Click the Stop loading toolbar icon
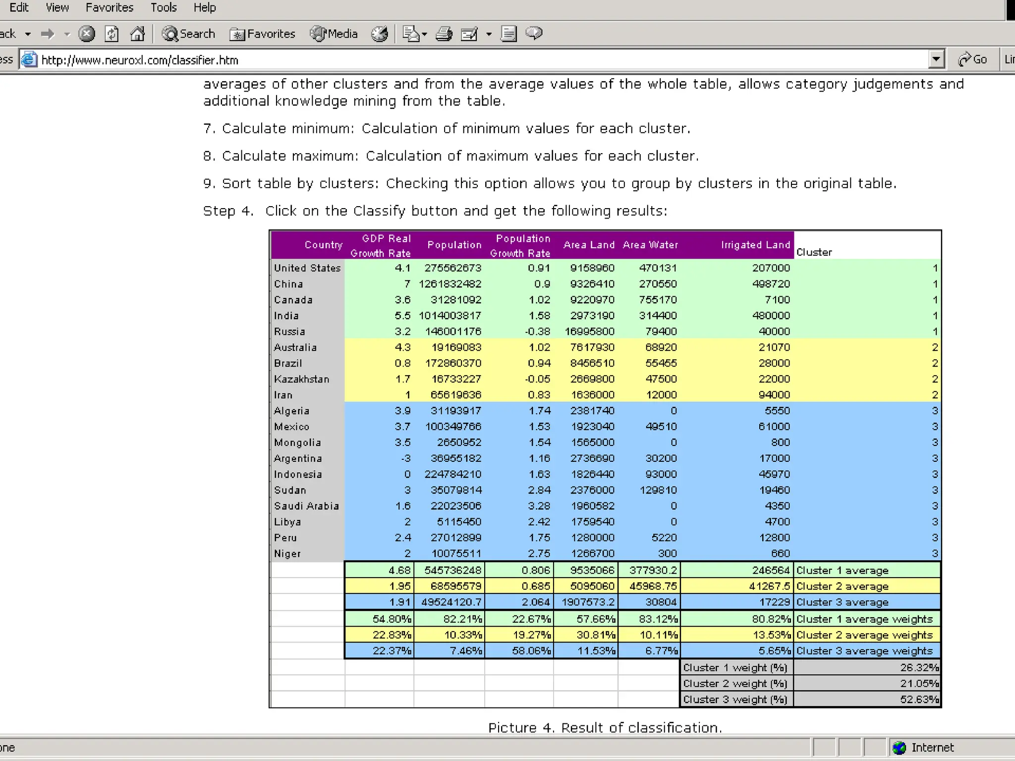The width and height of the screenshot is (1015, 761). pyautogui.click(x=87, y=34)
